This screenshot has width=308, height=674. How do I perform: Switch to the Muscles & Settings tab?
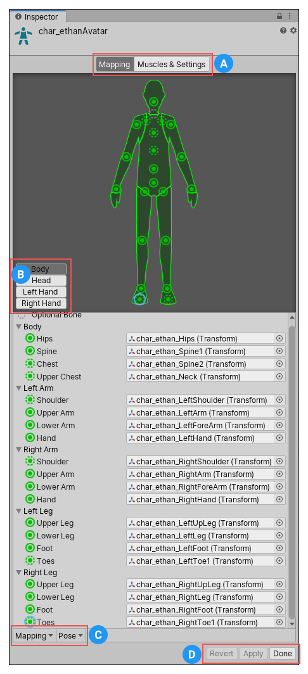click(172, 65)
